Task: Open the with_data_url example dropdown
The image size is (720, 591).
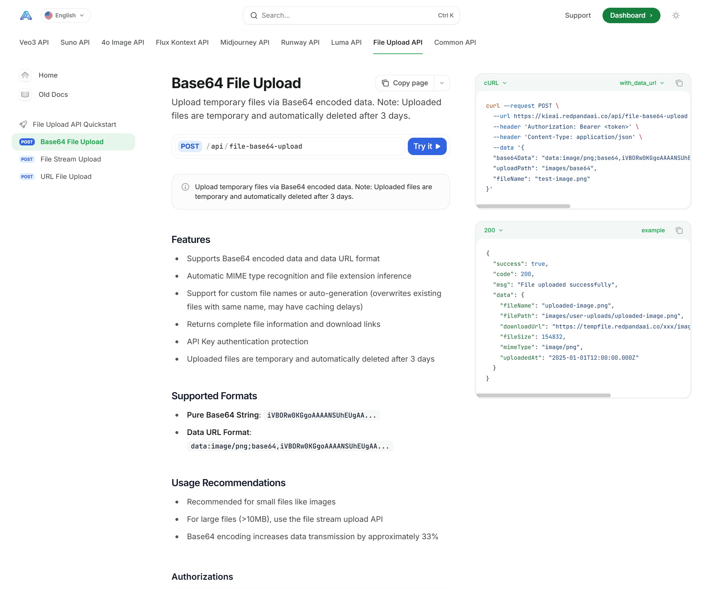Action: 641,83
